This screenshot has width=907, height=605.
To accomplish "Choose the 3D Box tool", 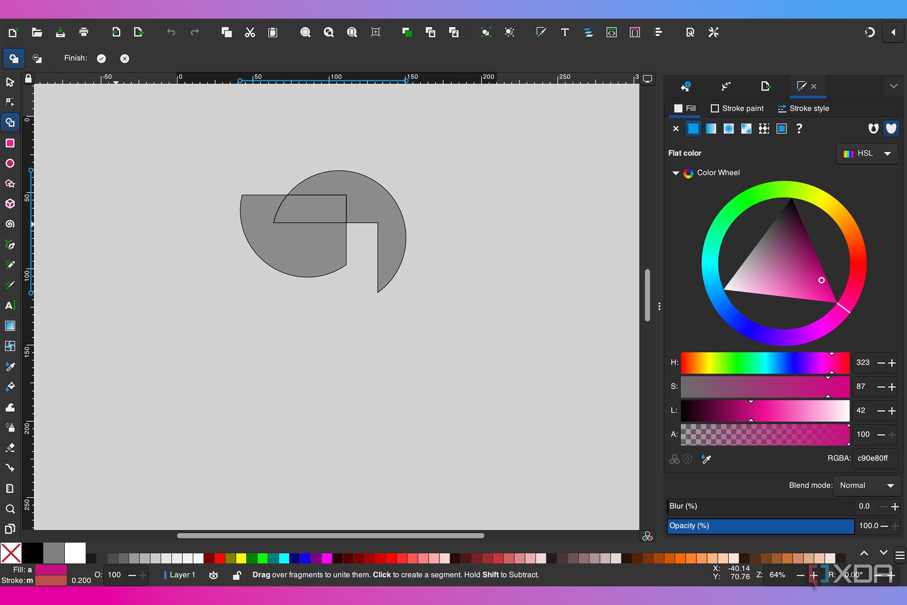I will (10, 204).
